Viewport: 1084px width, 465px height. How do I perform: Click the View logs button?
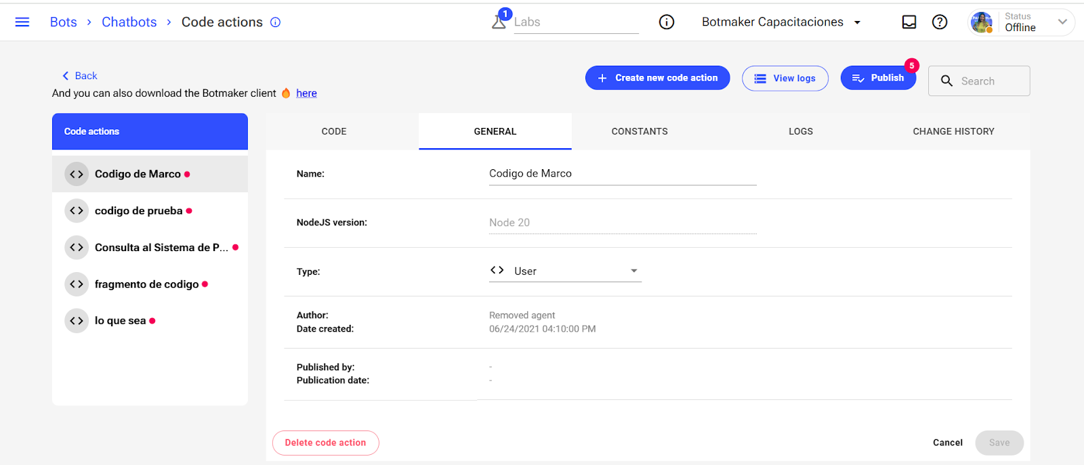click(785, 79)
